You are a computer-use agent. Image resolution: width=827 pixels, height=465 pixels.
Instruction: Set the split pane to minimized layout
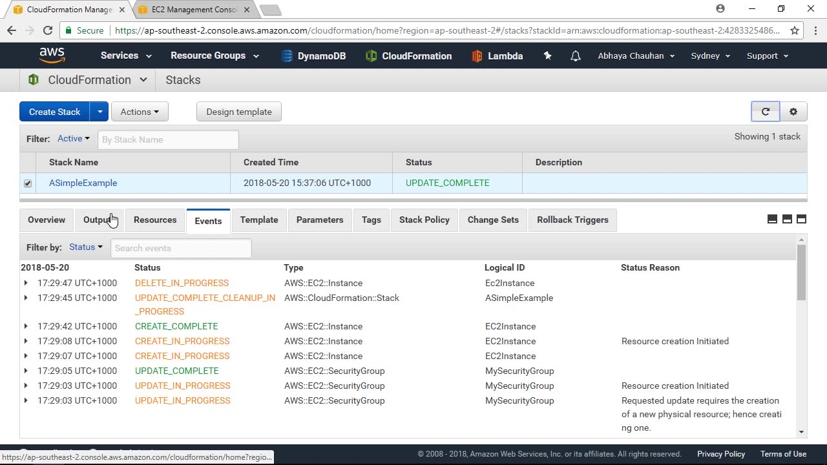(772, 220)
